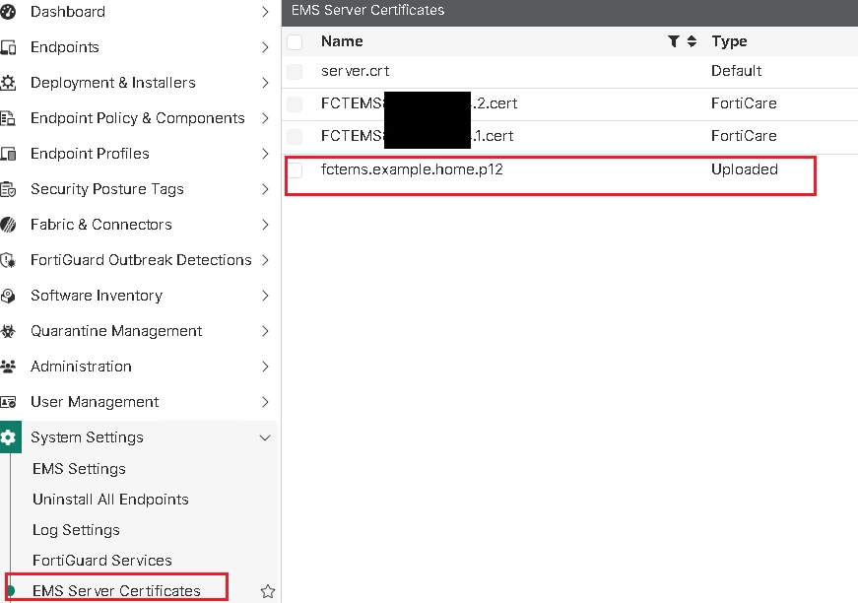This screenshot has width=858, height=603.
Task: Click the Endpoints devices icon
Action: tap(8, 47)
